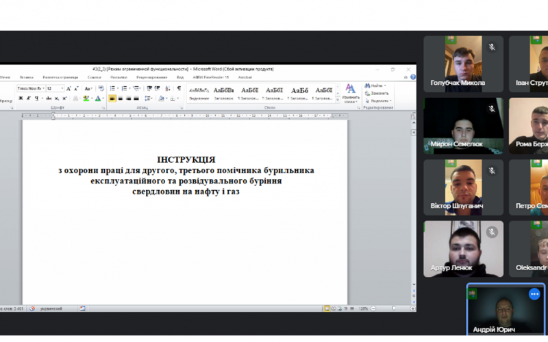Click Найти in the editing group
548x342 pixels.
(x=375, y=85)
